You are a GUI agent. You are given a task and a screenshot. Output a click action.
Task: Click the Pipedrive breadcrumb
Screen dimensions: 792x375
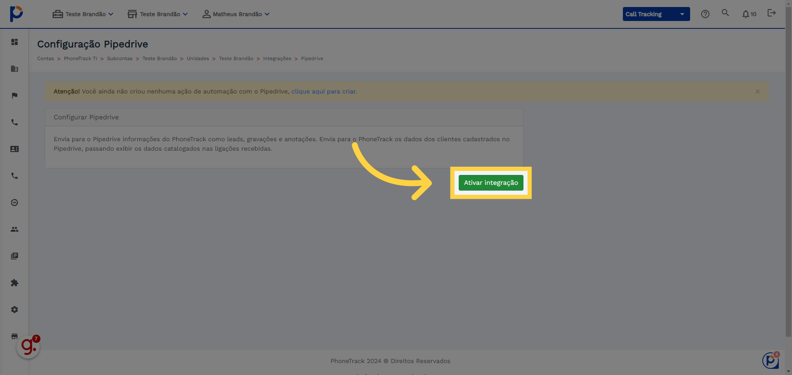coord(312,58)
